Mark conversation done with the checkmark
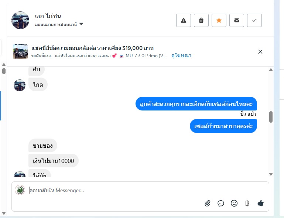 254,20
